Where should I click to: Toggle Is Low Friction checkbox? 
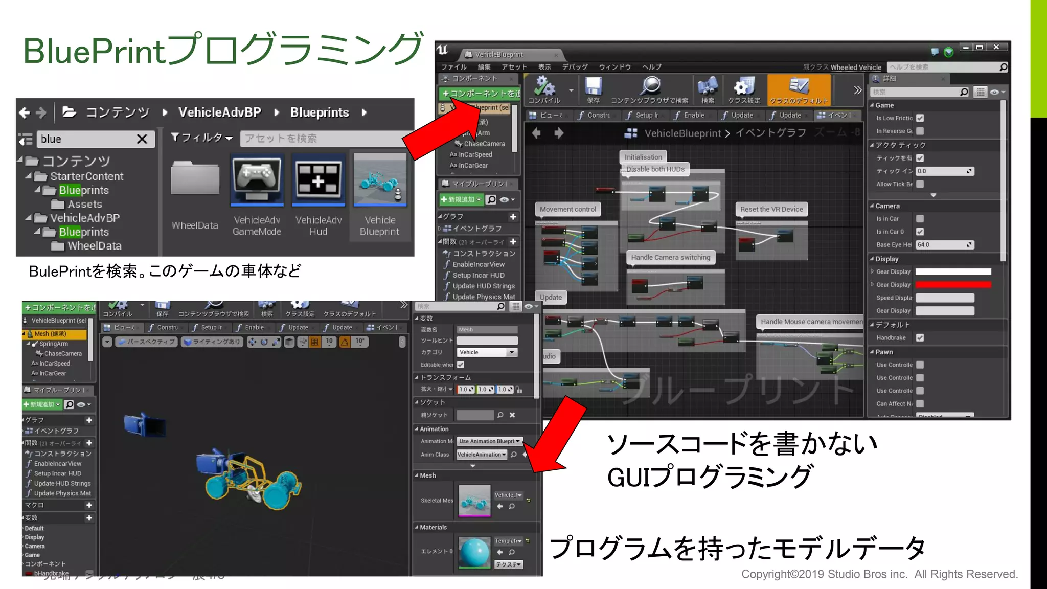pyautogui.click(x=920, y=118)
